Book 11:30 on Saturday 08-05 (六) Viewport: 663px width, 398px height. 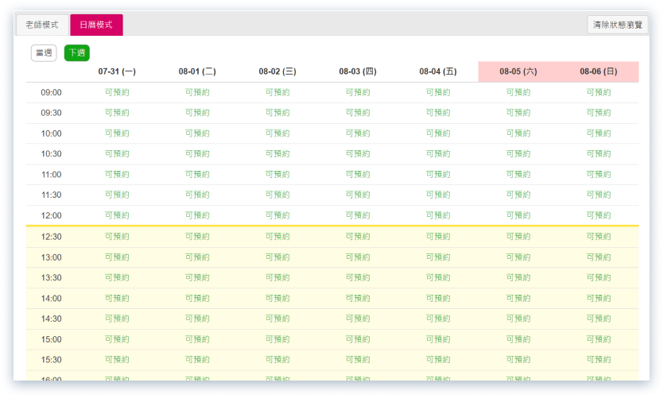point(518,195)
